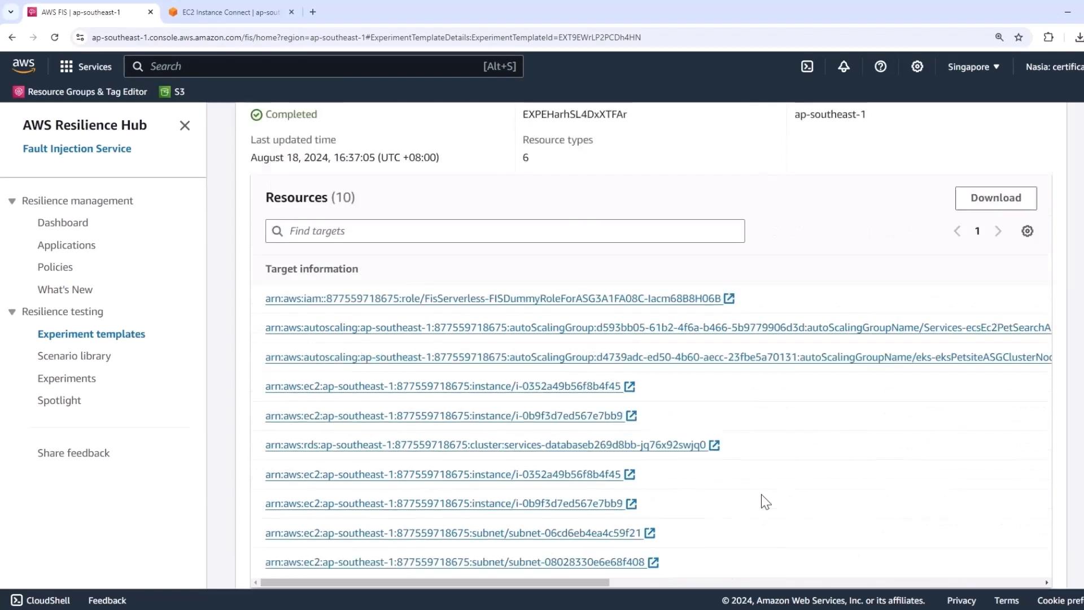
Task: Open external link icon for IAM role ARN
Action: tap(729, 298)
